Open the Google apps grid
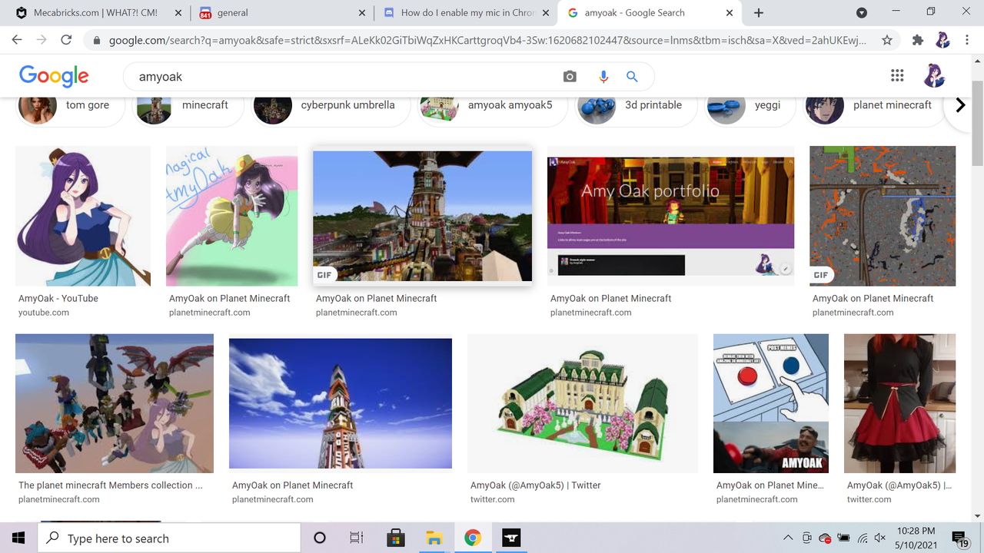 (x=897, y=75)
